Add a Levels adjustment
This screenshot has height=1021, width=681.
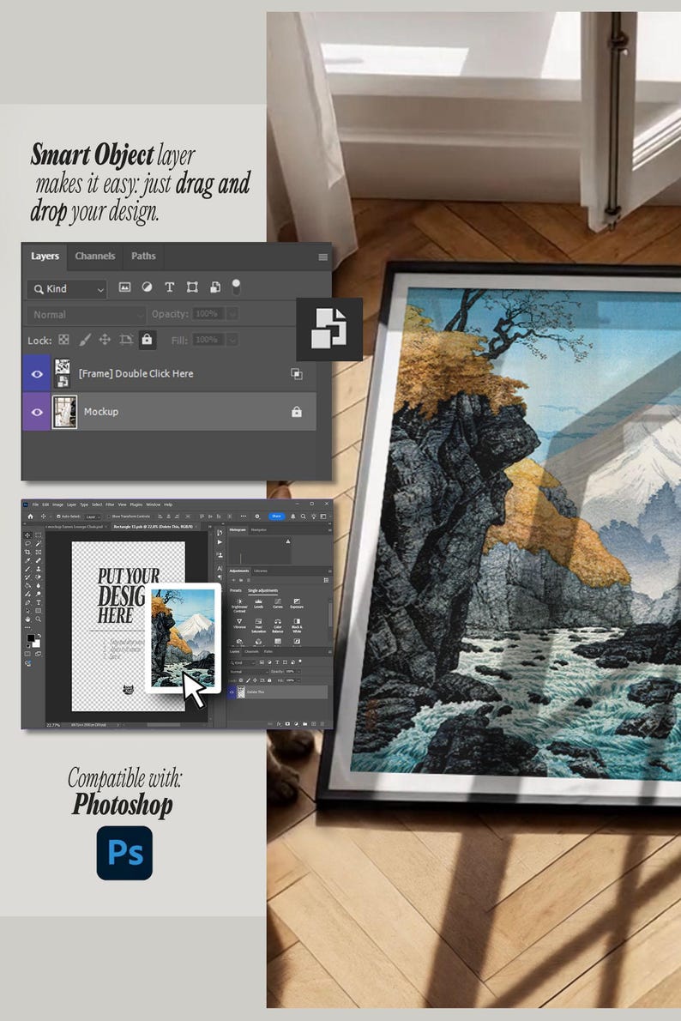[x=258, y=604]
